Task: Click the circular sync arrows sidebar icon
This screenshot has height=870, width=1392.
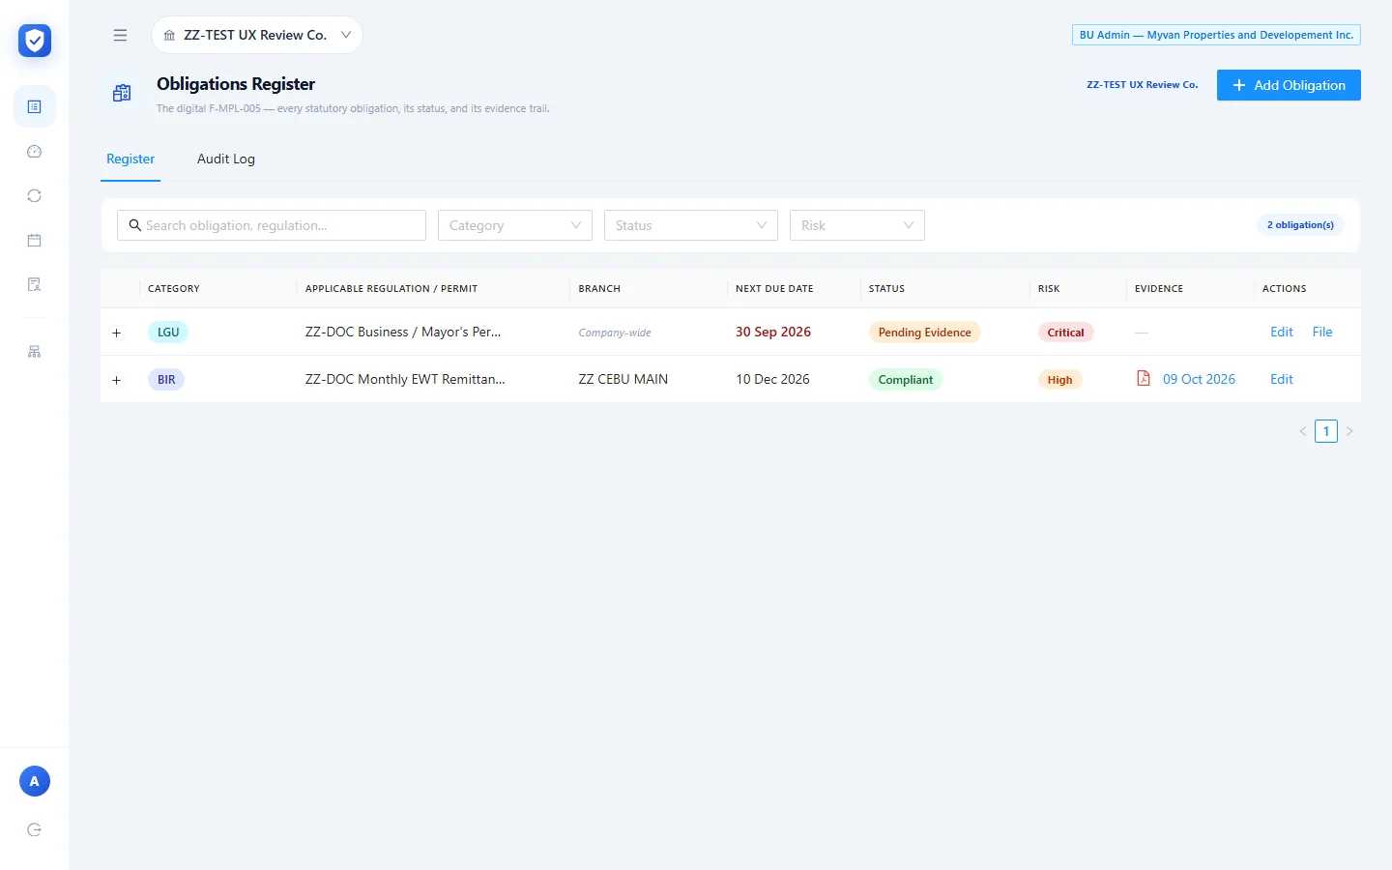Action: (35, 195)
